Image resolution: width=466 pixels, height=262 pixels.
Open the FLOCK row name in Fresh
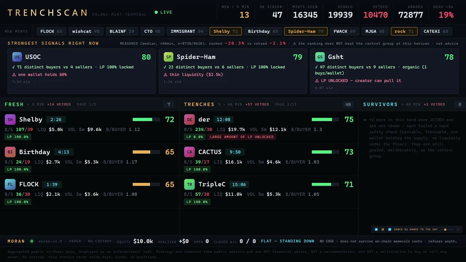pyautogui.click(x=29, y=184)
